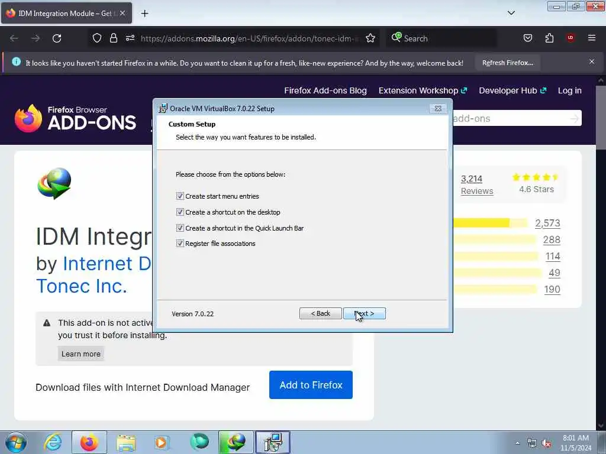This screenshot has width=606, height=454.
Task: Click the 4.6 Stars rating display
Action: pyautogui.click(x=536, y=184)
